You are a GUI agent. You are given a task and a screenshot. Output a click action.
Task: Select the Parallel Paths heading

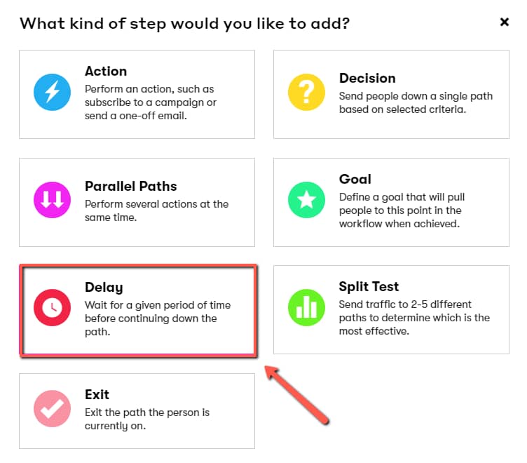tap(131, 187)
